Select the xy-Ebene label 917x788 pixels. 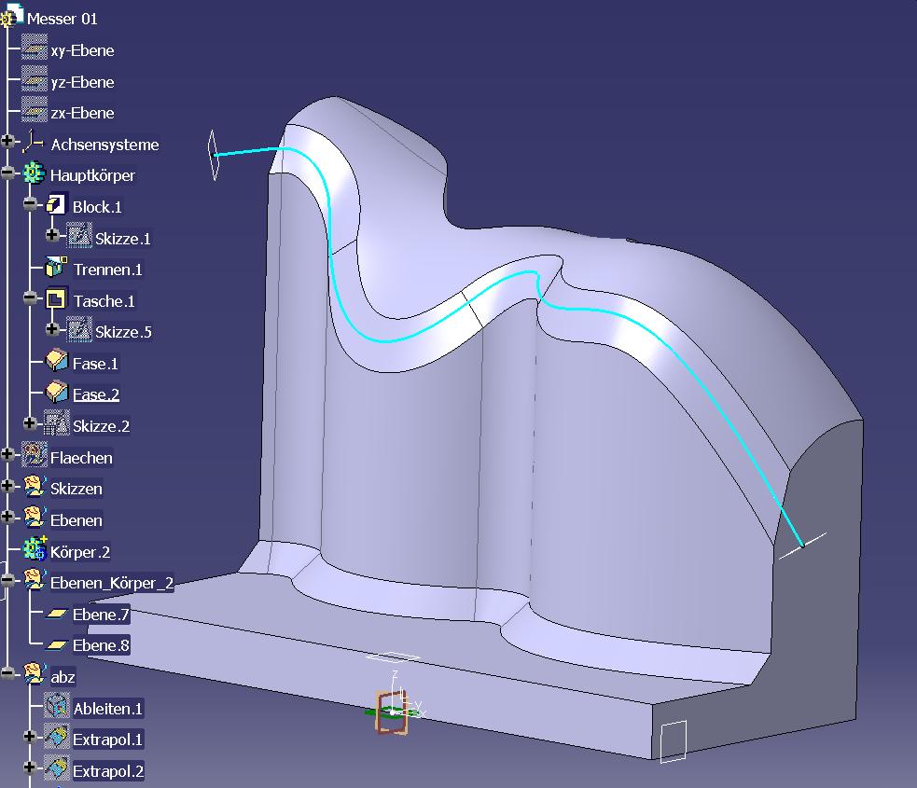pos(82,50)
